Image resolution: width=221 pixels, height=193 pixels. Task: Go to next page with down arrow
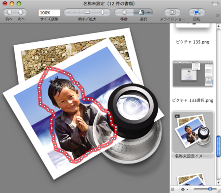(21, 12)
